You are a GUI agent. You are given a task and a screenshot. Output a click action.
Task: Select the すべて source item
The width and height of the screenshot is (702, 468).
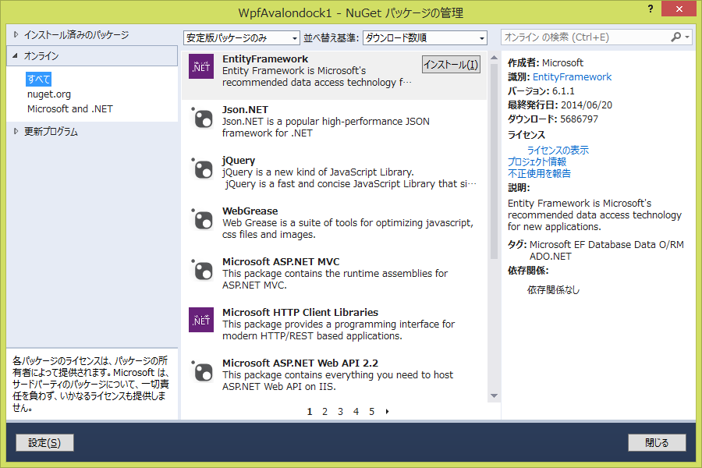point(38,80)
